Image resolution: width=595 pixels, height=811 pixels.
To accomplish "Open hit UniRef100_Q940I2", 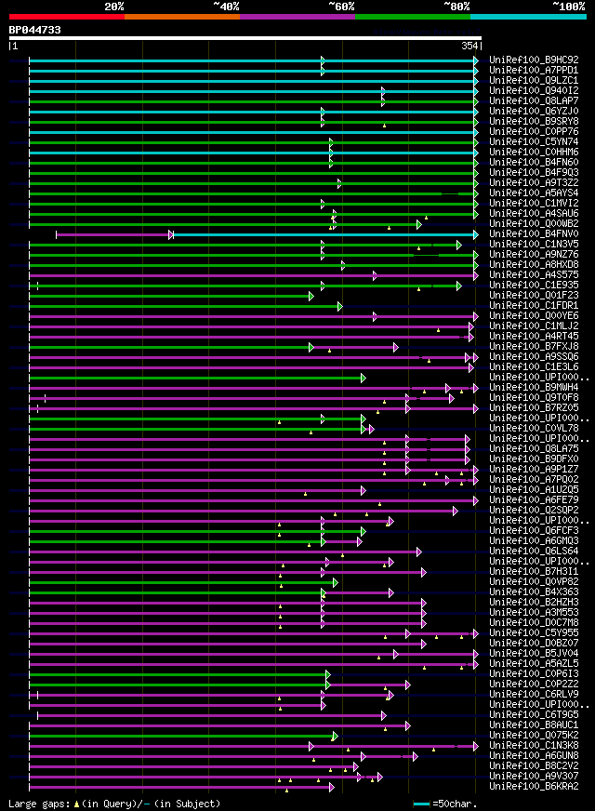I will (534, 90).
